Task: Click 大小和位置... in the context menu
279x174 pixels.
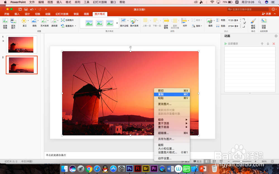Action: 172,149
